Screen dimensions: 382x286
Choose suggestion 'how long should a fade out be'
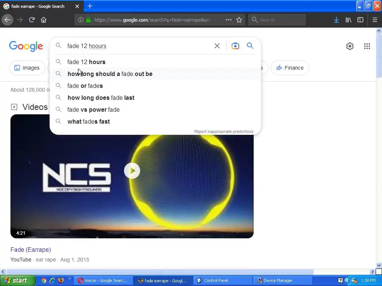point(155,74)
